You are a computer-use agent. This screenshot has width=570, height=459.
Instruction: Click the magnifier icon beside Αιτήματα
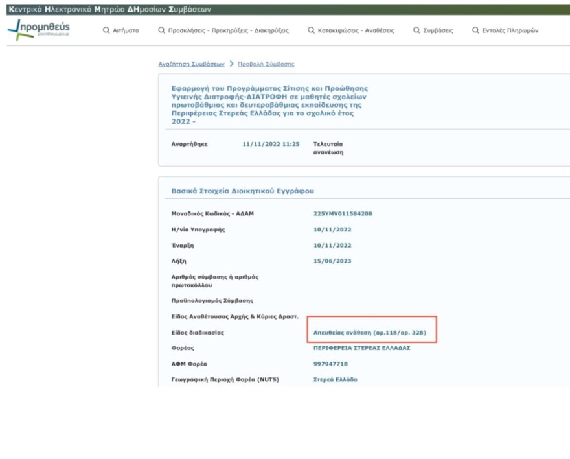tap(107, 30)
